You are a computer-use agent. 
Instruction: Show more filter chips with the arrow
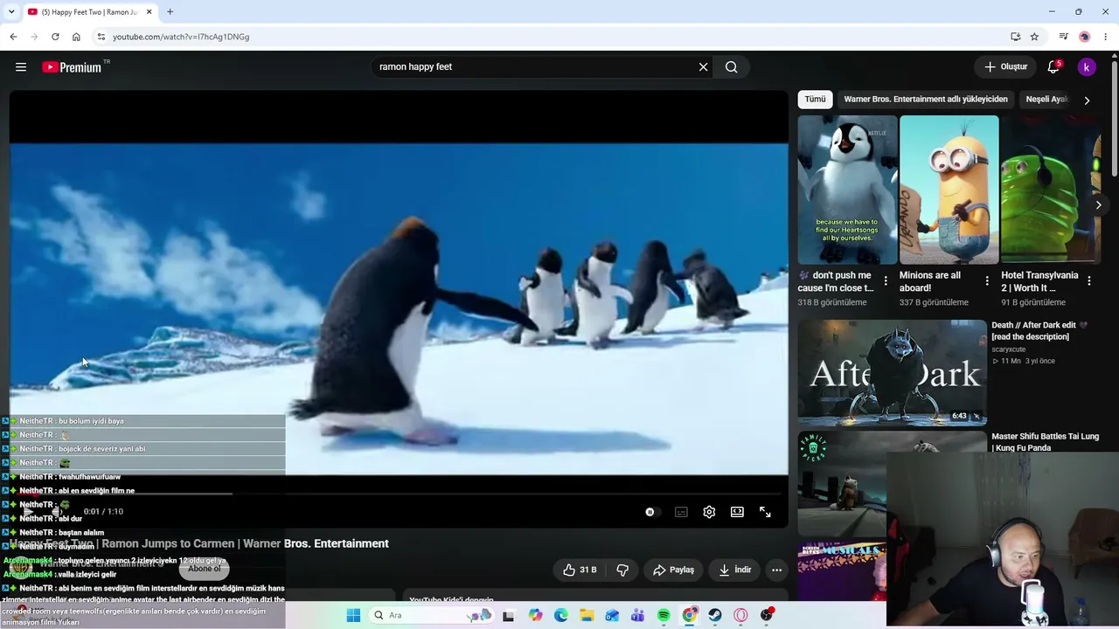[1087, 100]
